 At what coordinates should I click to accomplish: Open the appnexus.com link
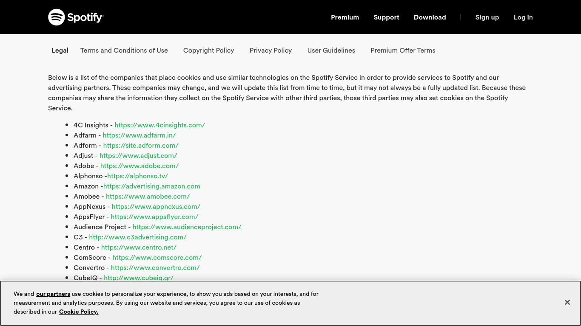point(156,206)
